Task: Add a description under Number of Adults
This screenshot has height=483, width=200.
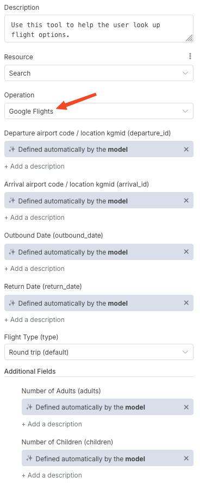Action: point(52,424)
